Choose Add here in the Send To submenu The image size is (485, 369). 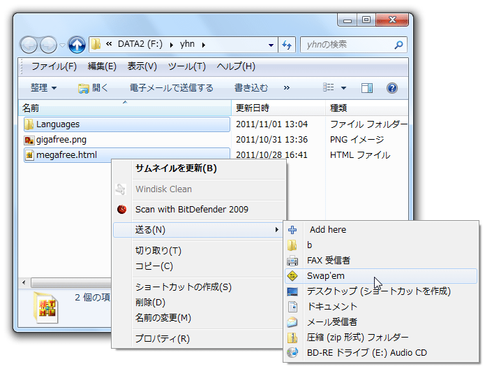tap(381, 230)
